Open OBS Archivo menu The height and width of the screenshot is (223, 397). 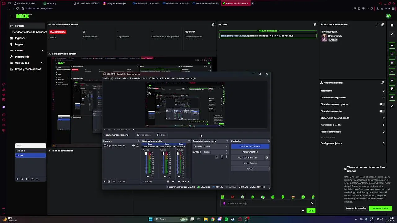108,78
